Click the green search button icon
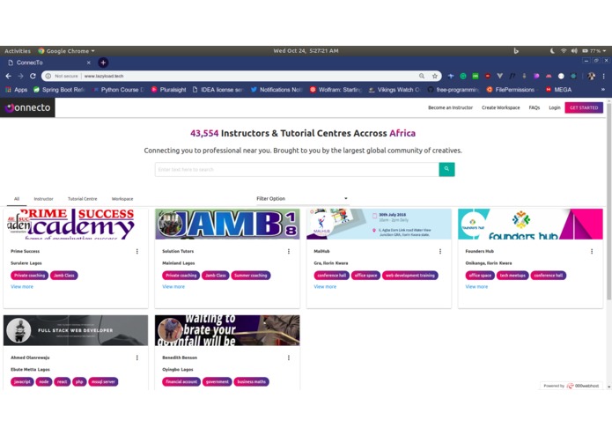The width and height of the screenshot is (612, 435). [446, 169]
